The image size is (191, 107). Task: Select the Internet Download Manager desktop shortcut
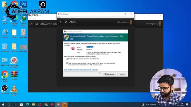coord(24,21)
